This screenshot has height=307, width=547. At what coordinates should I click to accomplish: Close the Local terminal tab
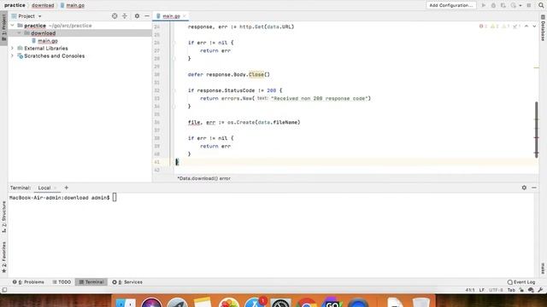[55, 188]
